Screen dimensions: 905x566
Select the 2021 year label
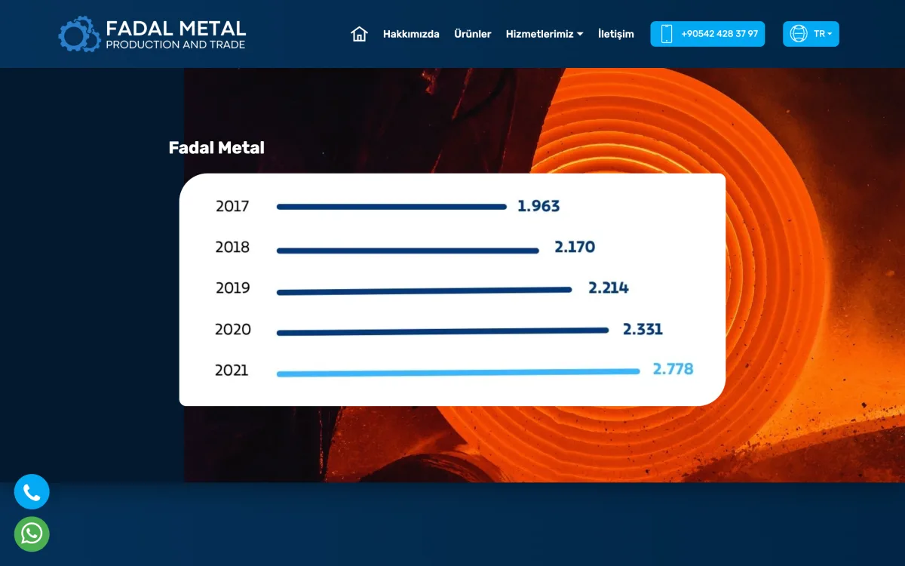coord(232,371)
